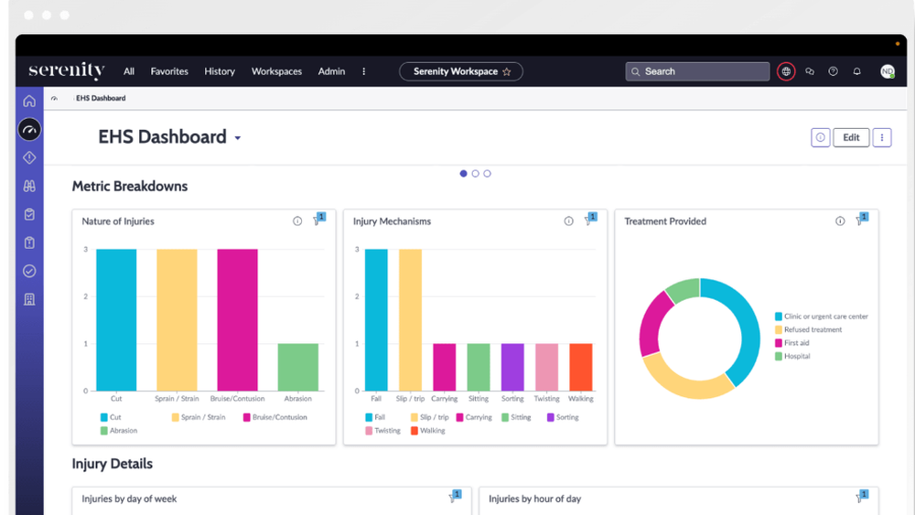
Task: Click the Clinic or urgent care center legend
Action: click(822, 317)
